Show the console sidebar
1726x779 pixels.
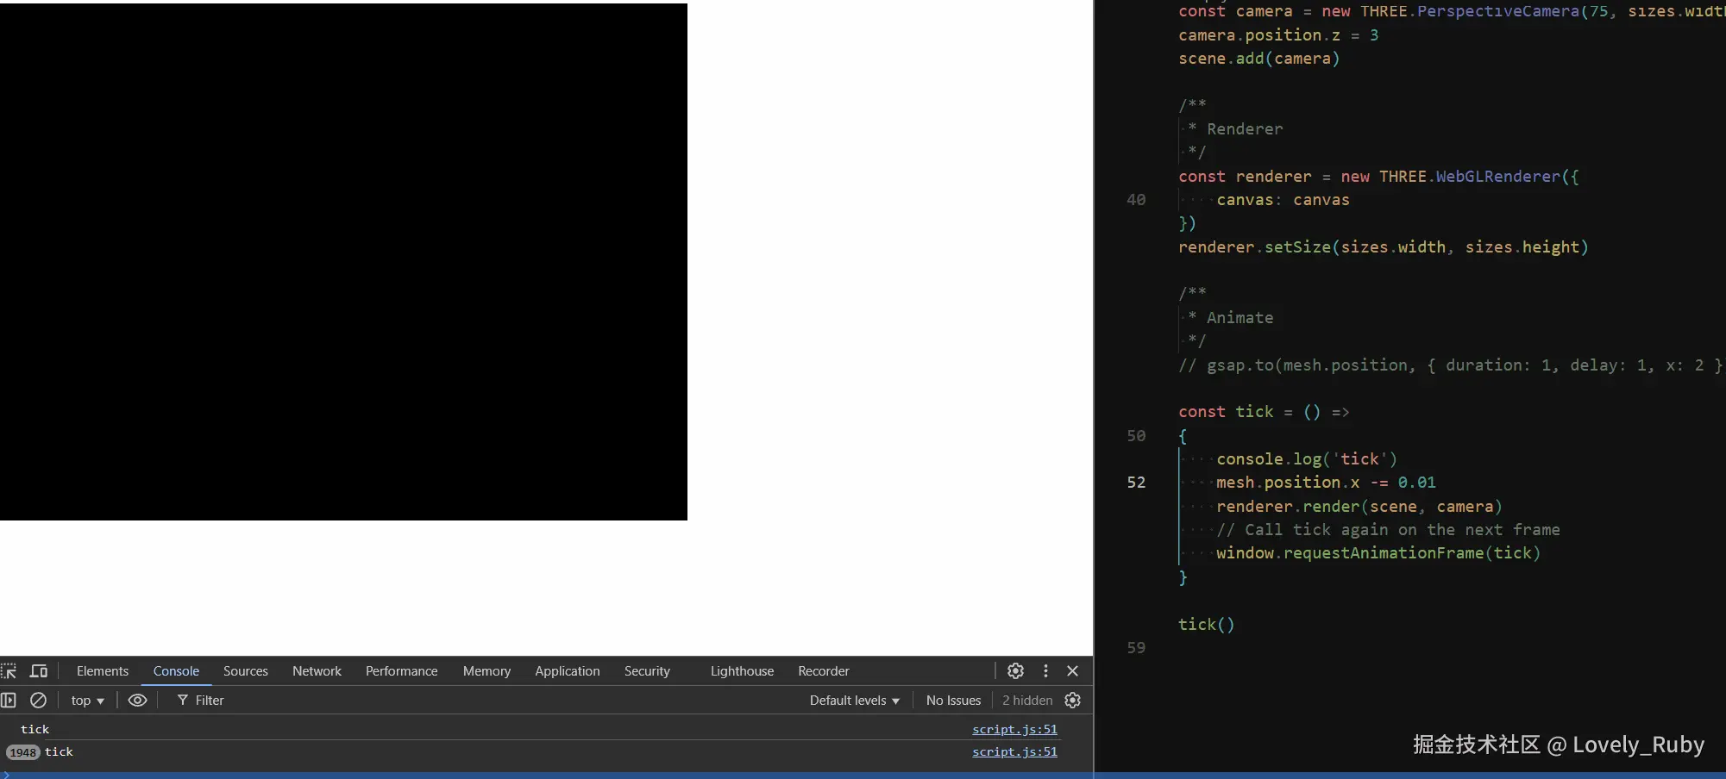[9, 701]
